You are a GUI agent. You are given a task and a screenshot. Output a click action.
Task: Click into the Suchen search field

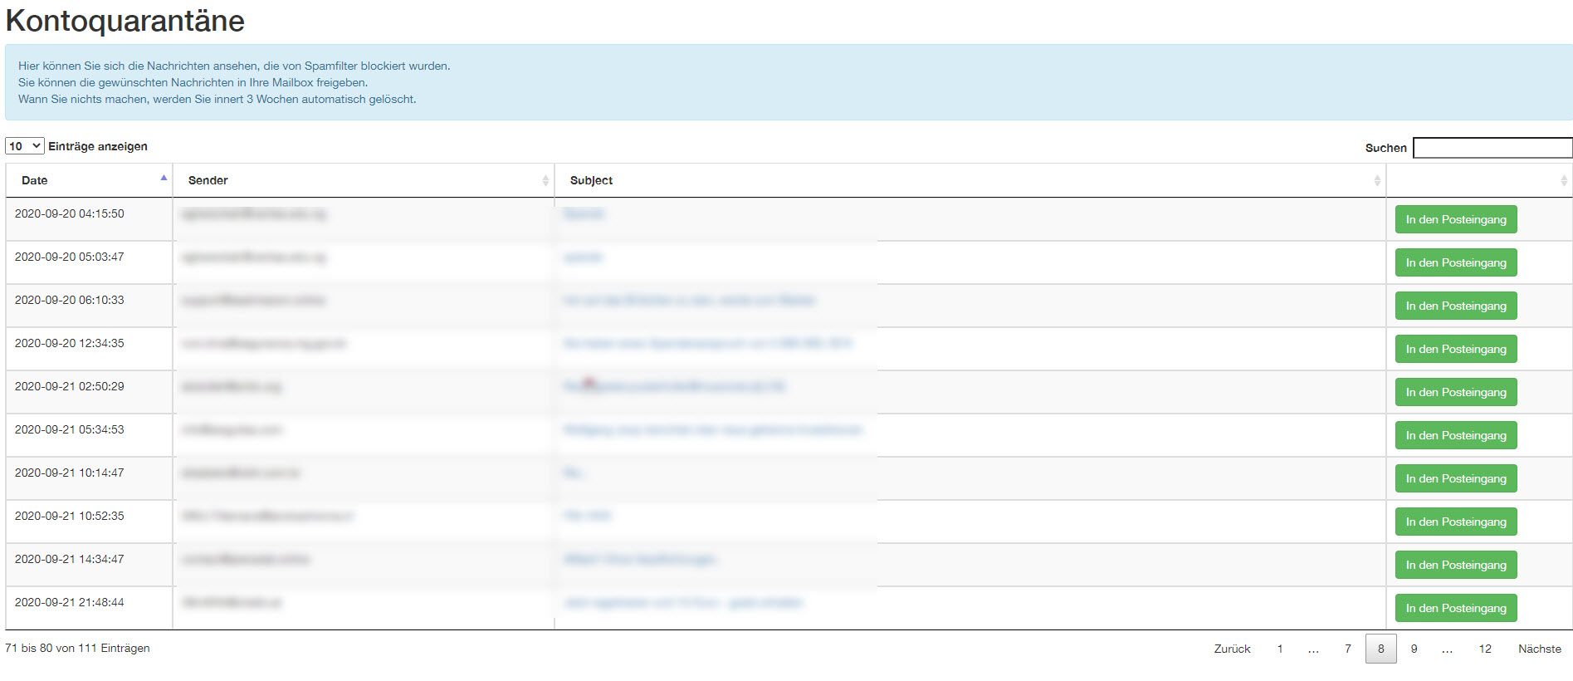click(1492, 148)
